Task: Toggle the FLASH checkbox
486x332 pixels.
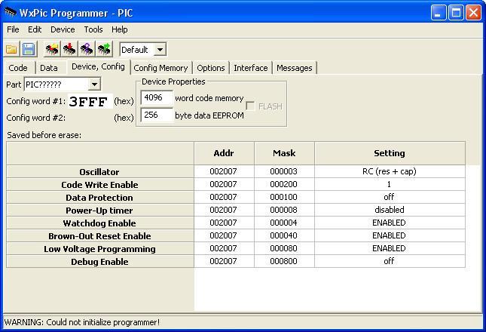Action: point(250,106)
